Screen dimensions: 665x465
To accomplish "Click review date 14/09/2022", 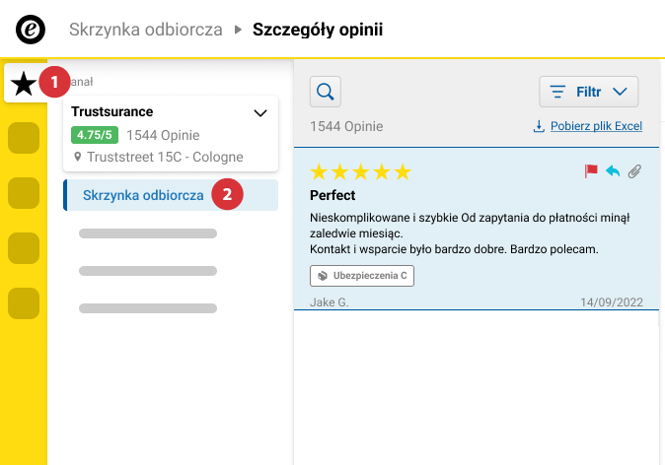I will click(612, 302).
